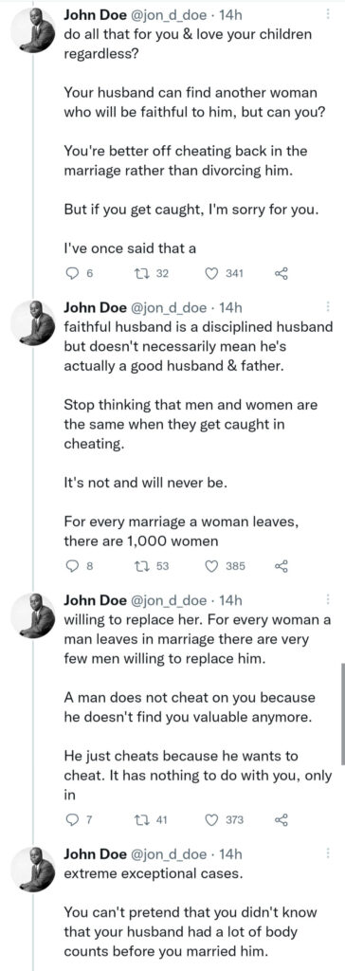Open John Doe profile from first tweet name

click(87, 15)
